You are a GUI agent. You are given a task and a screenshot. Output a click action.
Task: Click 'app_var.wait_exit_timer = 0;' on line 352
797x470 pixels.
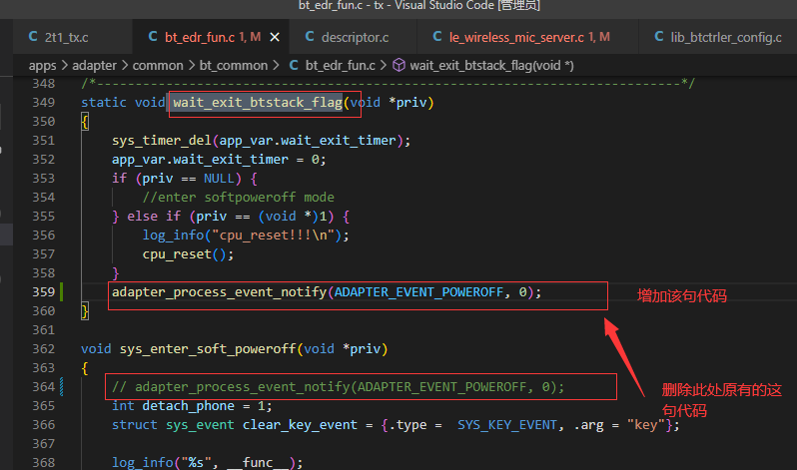coord(219,160)
